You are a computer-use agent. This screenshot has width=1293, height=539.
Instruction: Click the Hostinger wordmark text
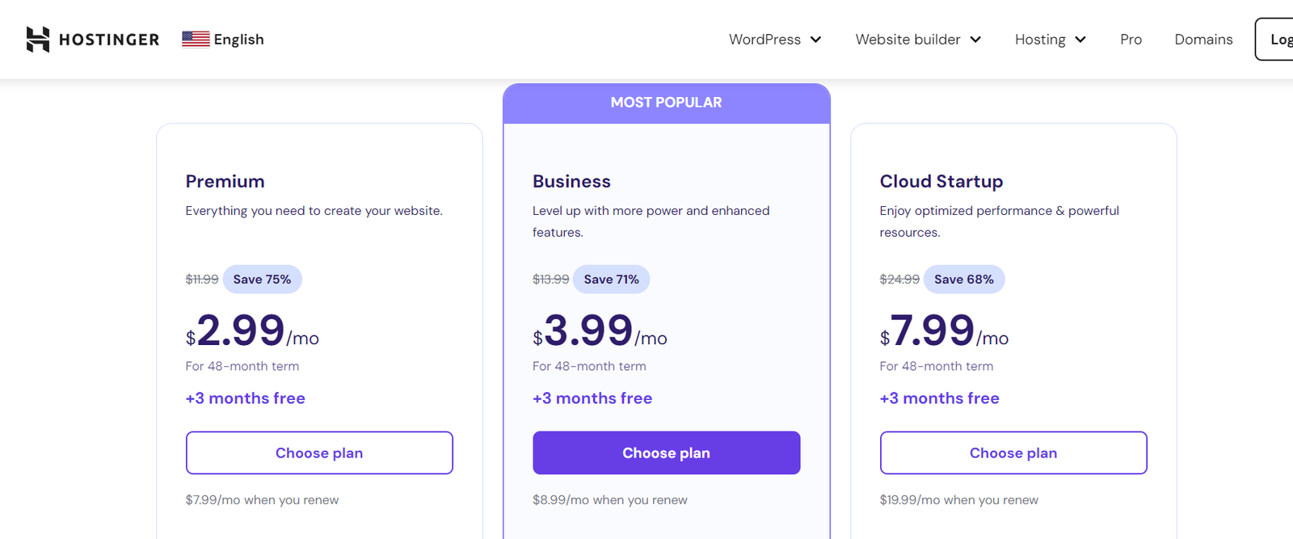click(109, 40)
